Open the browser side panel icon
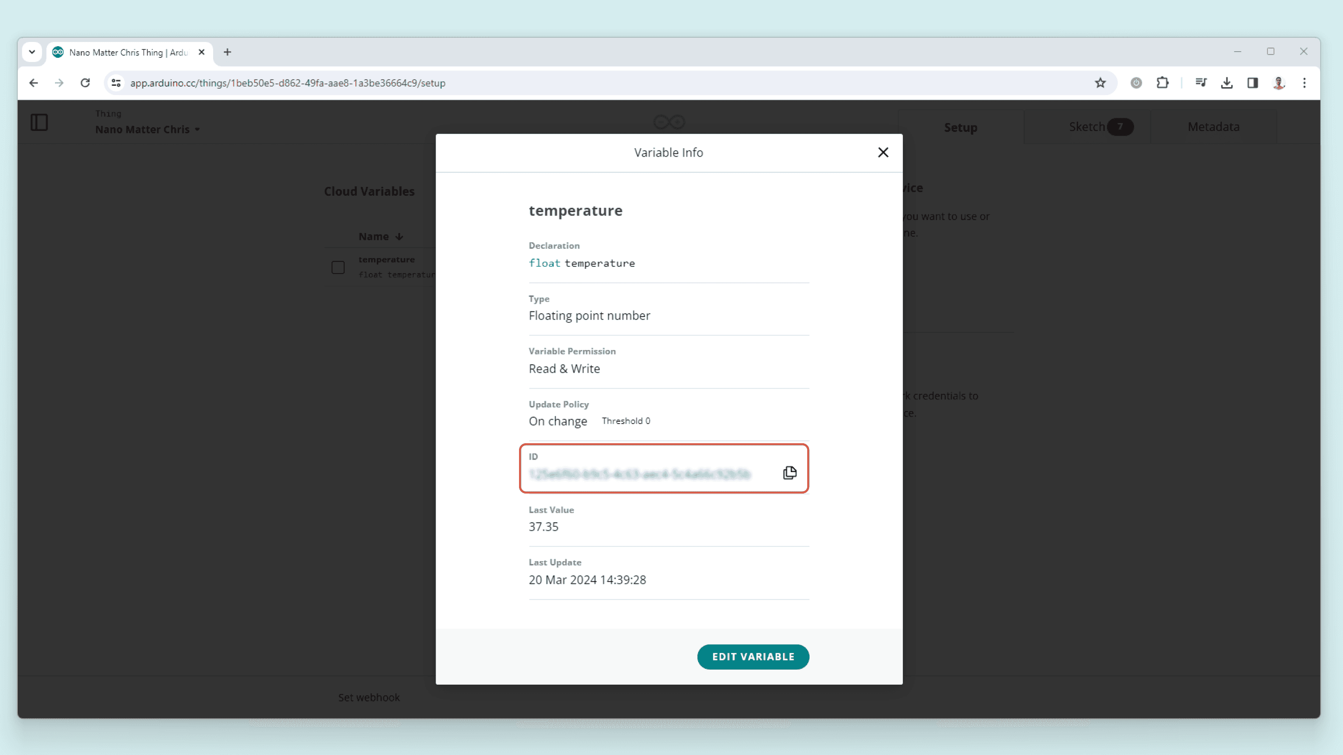Image resolution: width=1343 pixels, height=755 pixels. click(1252, 83)
